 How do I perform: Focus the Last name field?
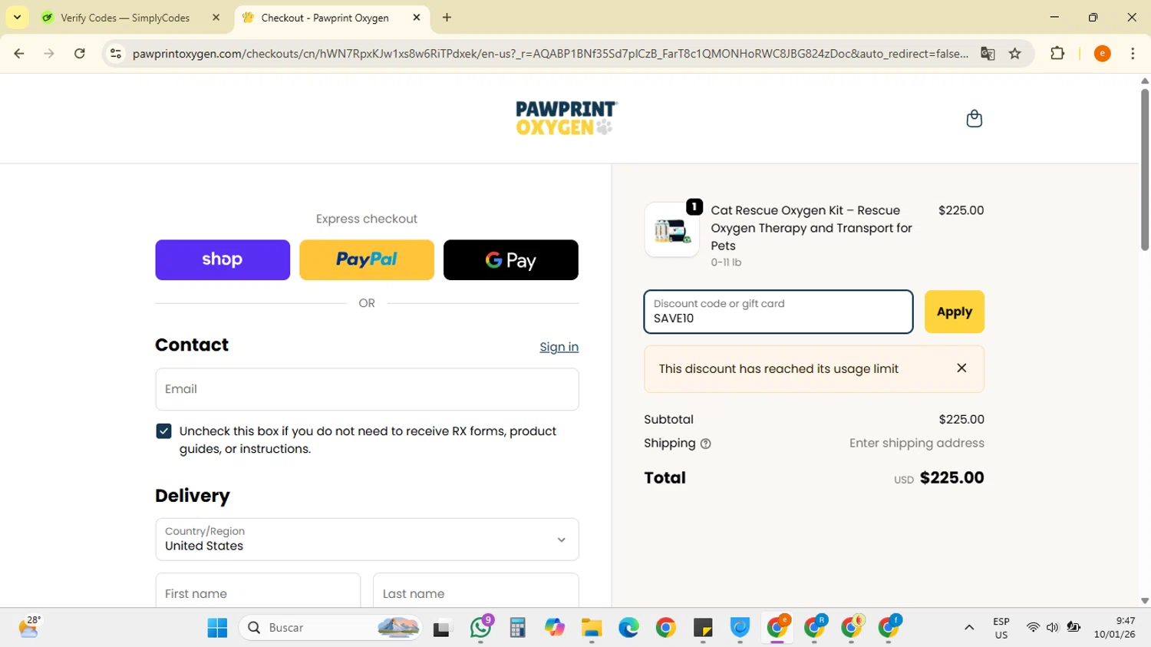click(x=476, y=593)
